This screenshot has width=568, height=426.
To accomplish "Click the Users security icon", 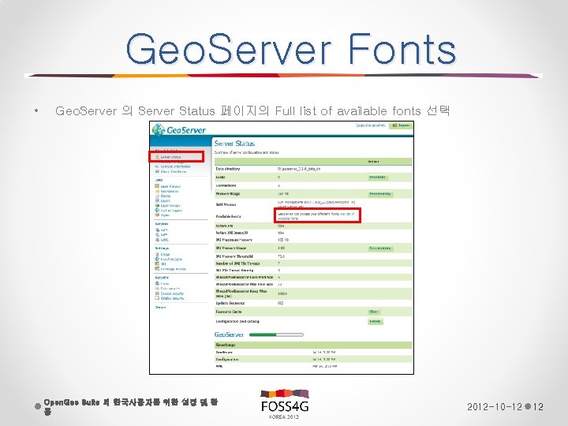I will pos(157,284).
